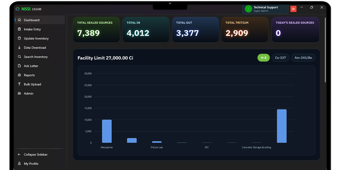Minimize the NSSI window
Image resolution: width=340 pixels, height=170 pixels.
pyautogui.click(x=302, y=7)
